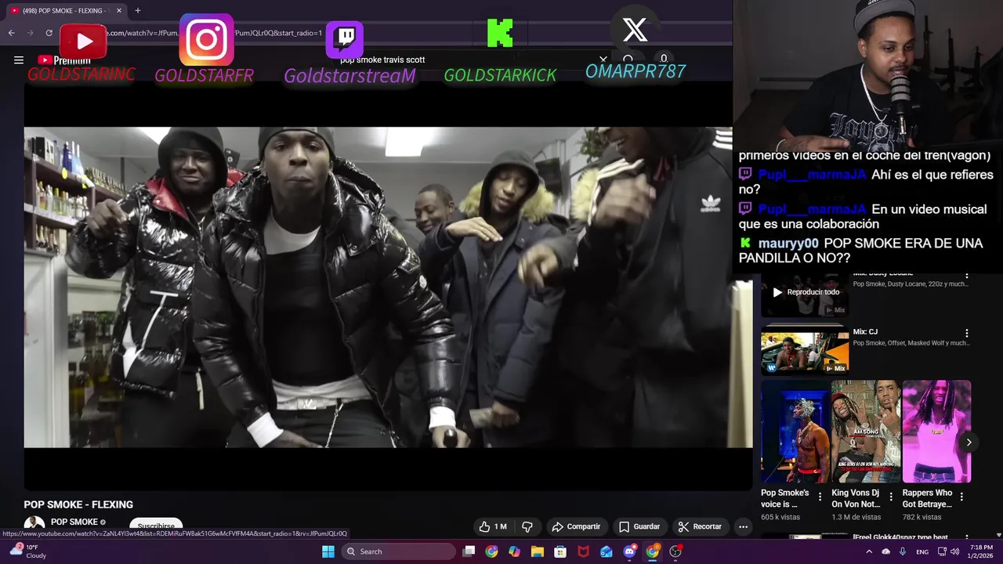Open the King Vons Dj On Von short thumbnail
Image resolution: width=1003 pixels, height=564 pixels.
866,432
